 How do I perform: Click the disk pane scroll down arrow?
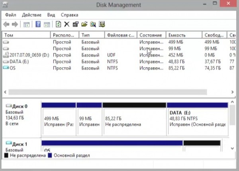point(232,148)
